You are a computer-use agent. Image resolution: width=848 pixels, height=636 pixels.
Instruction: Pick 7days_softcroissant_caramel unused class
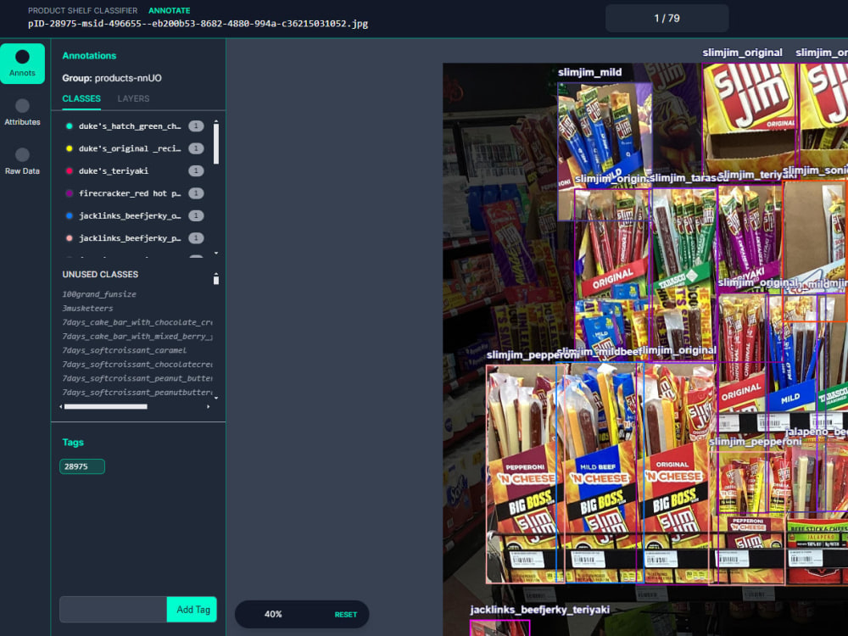point(125,350)
